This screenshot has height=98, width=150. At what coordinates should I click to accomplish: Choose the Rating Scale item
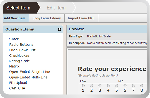click(19, 61)
